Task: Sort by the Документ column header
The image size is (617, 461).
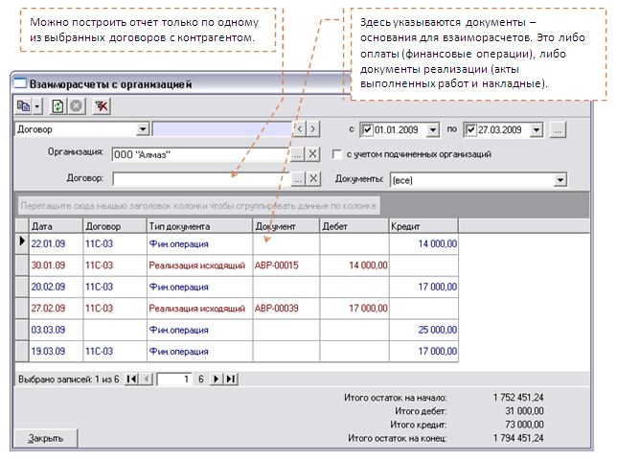Action: pyautogui.click(x=286, y=226)
